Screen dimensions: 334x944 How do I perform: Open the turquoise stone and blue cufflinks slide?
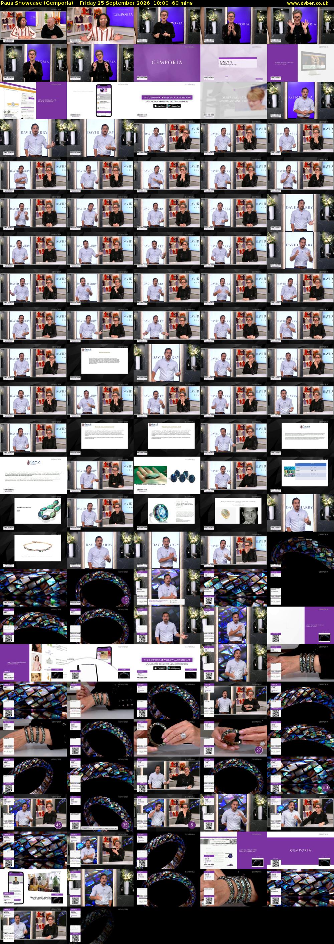[x=167, y=476]
